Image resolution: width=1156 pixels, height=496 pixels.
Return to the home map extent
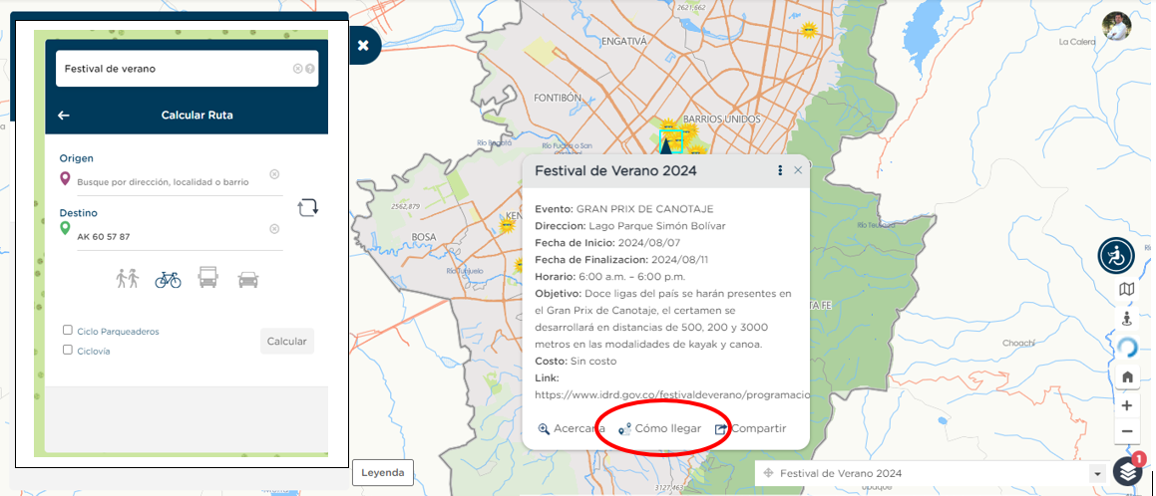[1126, 376]
